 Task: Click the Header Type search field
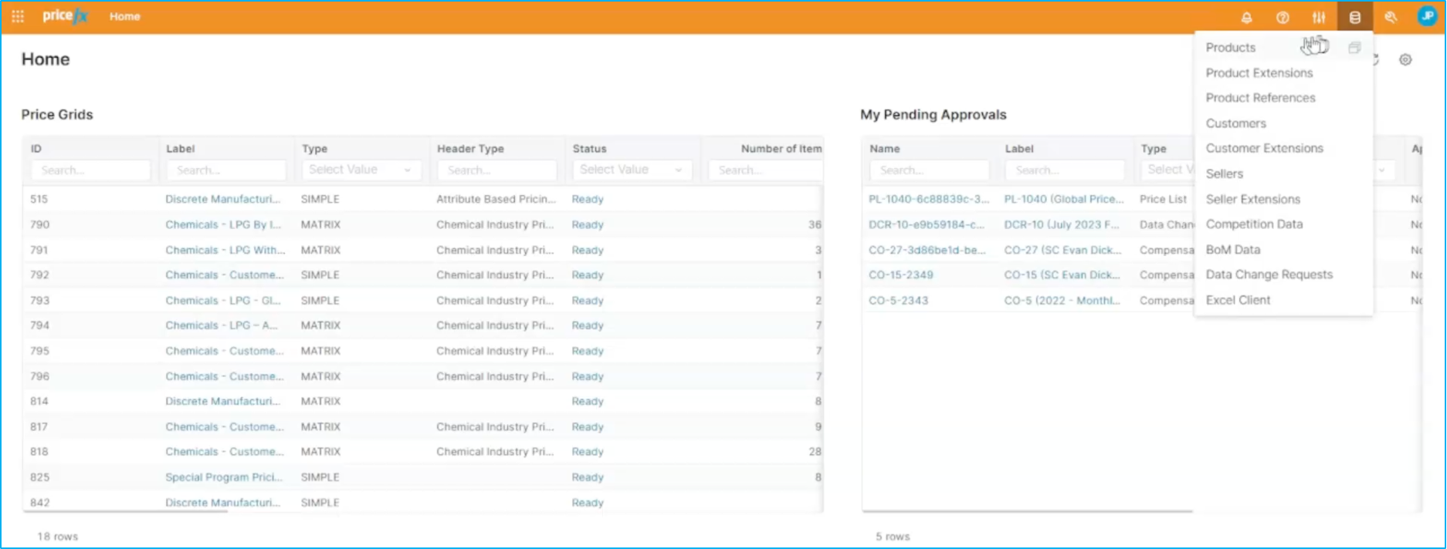click(497, 170)
